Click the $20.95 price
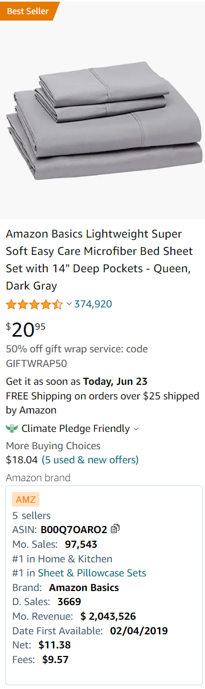This screenshot has width=205, height=689. (25, 329)
